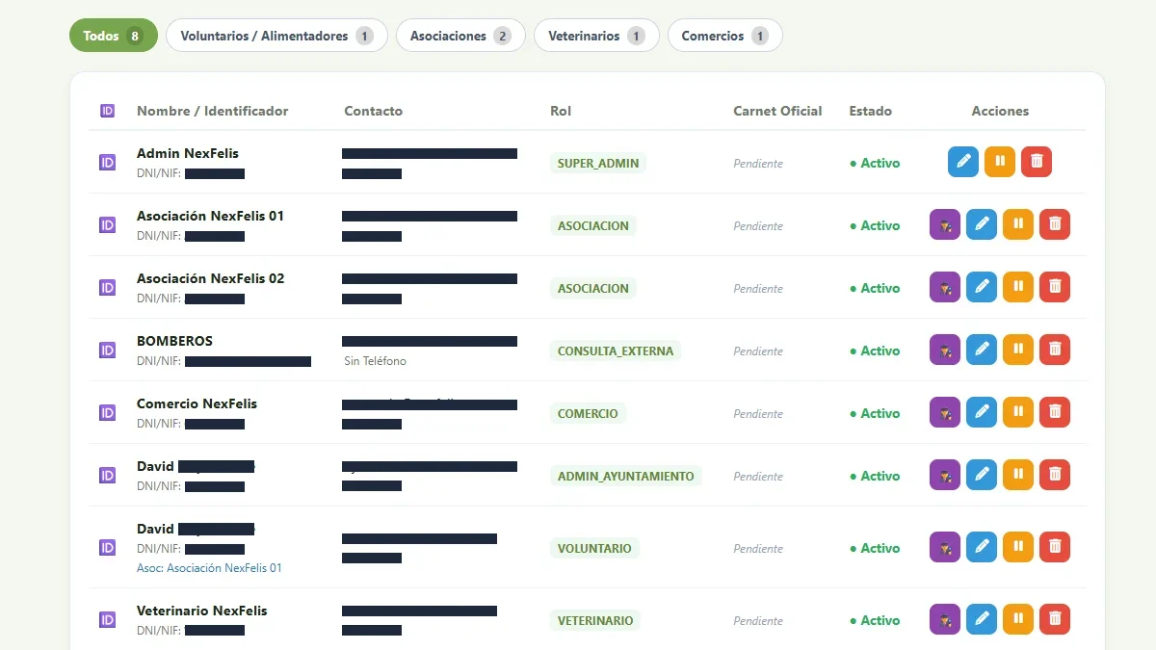Viewport: 1156px width, 650px height.
Task: Delete the BOMBEROS user
Action: click(x=1055, y=350)
